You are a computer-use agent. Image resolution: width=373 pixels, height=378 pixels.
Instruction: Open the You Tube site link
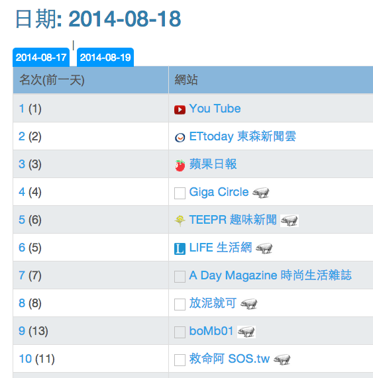point(215,109)
